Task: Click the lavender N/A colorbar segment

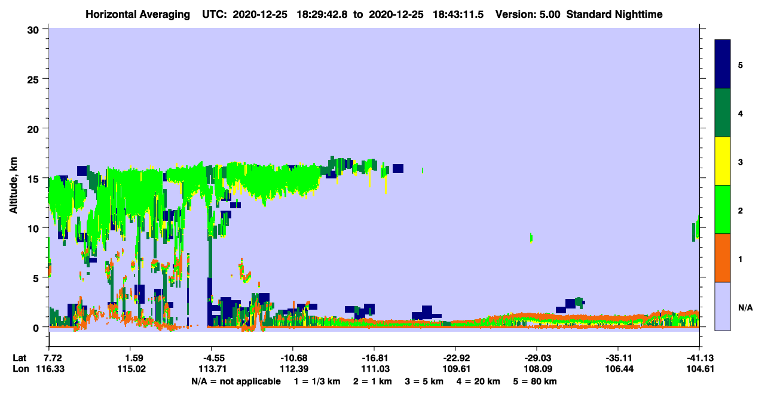Action: pos(723,306)
